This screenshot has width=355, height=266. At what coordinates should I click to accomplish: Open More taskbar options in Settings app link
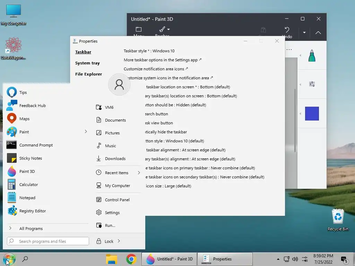[x=163, y=60]
